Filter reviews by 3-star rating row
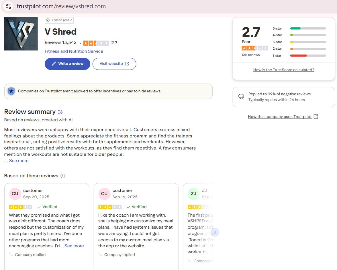 pos(299,42)
